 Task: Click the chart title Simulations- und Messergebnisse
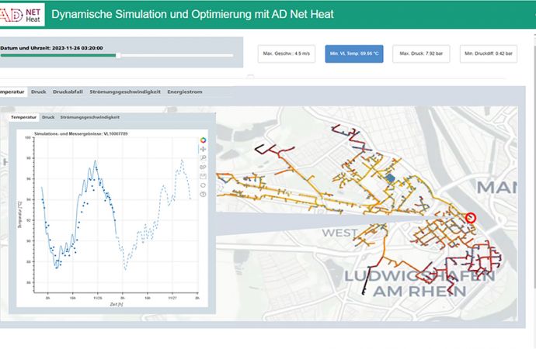(81, 133)
